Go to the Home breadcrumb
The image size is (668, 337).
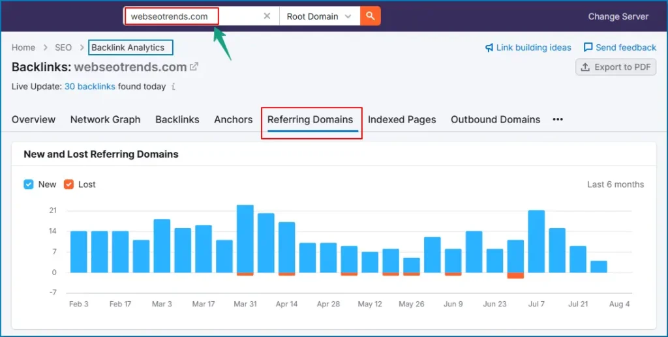(23, 48)
